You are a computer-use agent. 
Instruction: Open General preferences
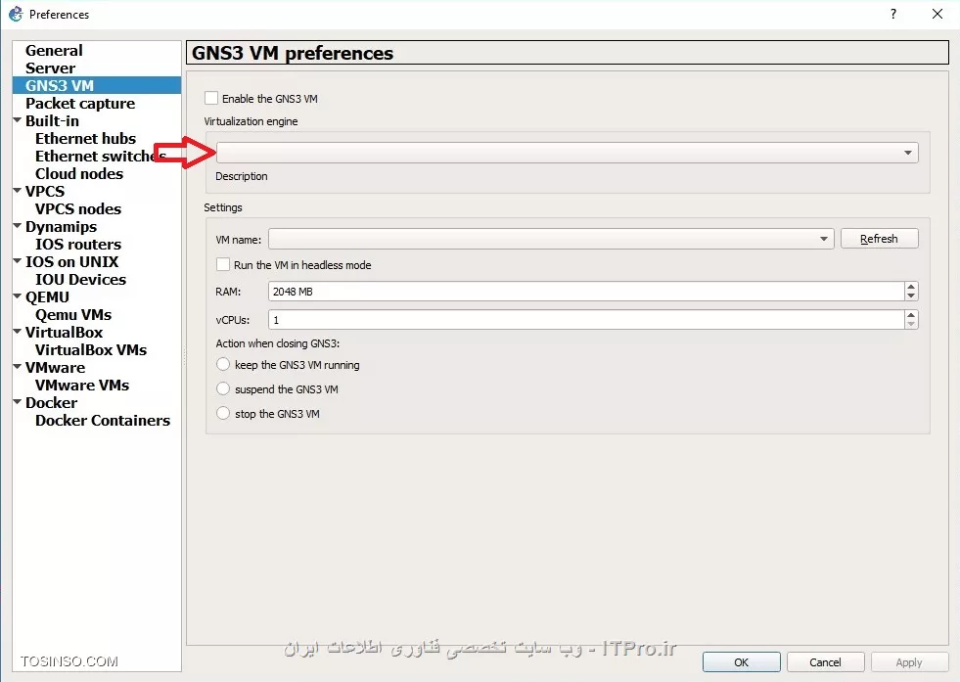(54, 51)
